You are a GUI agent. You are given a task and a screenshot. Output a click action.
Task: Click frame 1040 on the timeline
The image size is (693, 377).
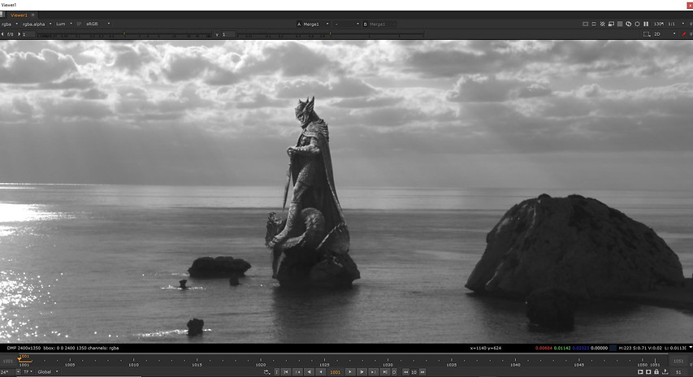point(515,365)
